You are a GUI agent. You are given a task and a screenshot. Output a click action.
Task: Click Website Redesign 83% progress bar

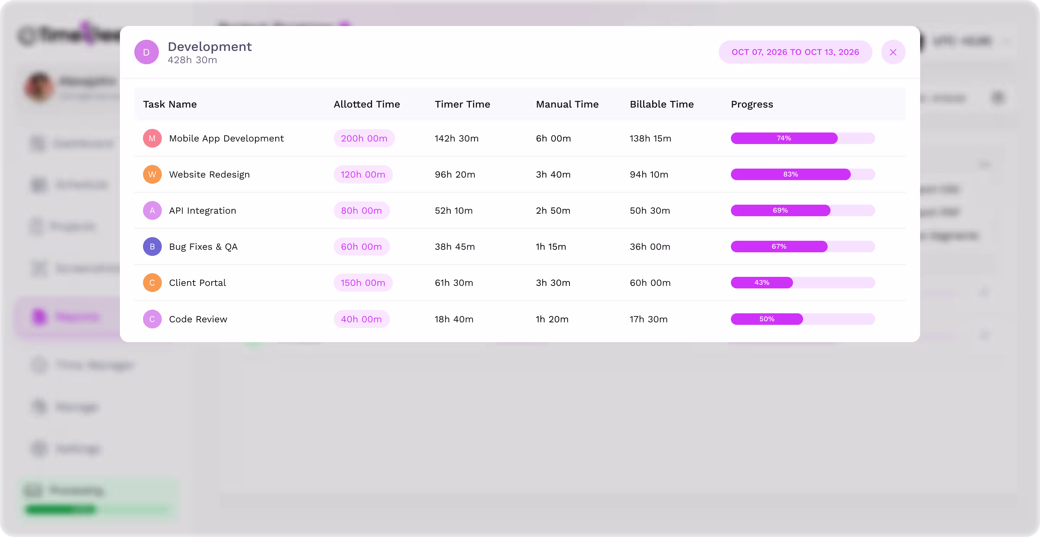[x=803, y=174]
